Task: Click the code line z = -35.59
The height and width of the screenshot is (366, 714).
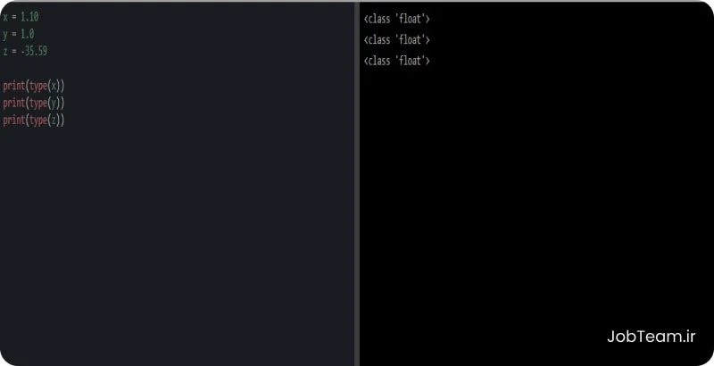Action: (25, 51)
